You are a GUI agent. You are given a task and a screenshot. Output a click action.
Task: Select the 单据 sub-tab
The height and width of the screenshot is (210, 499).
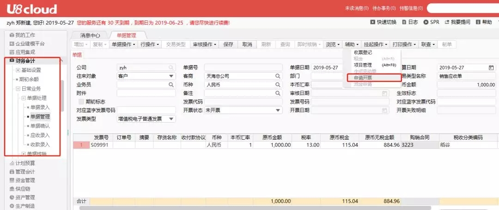click(x=77, y=55)
